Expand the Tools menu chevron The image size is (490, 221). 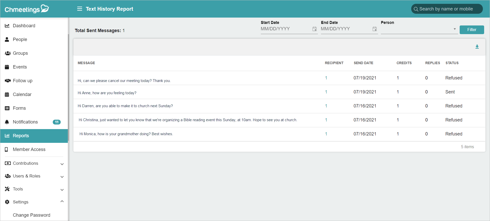(62, 190)
